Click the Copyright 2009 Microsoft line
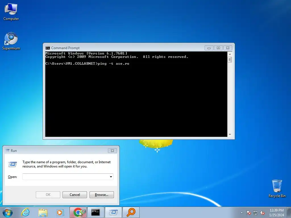This screenshot has height=218, width=291. pos(117,57)
